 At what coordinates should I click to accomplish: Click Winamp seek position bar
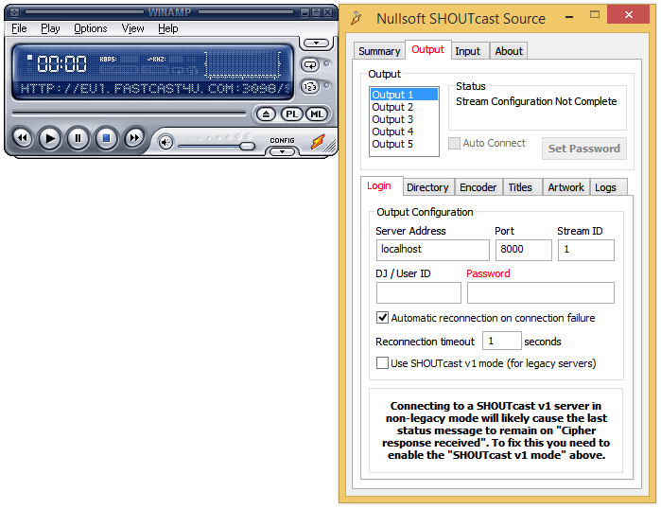pyautogui.click(x=129, y=114)
